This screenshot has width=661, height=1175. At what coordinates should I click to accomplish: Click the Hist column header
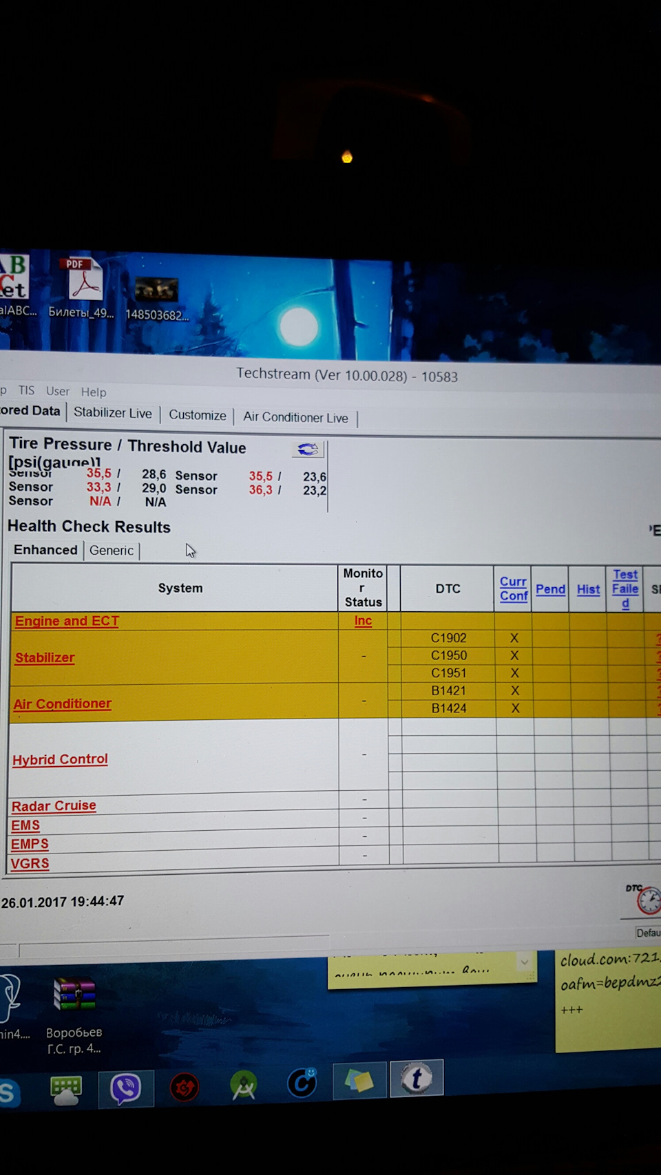click(588, 589)
